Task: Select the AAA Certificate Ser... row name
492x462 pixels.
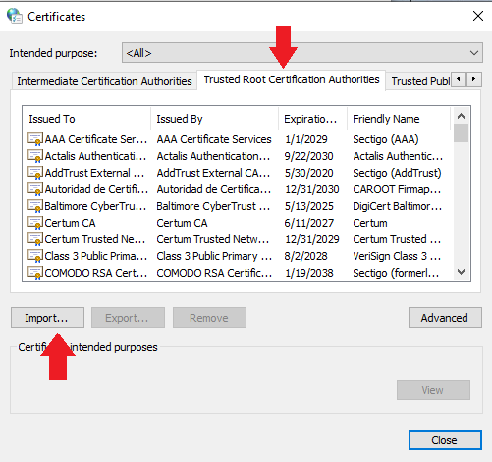Action: [96, 139]
